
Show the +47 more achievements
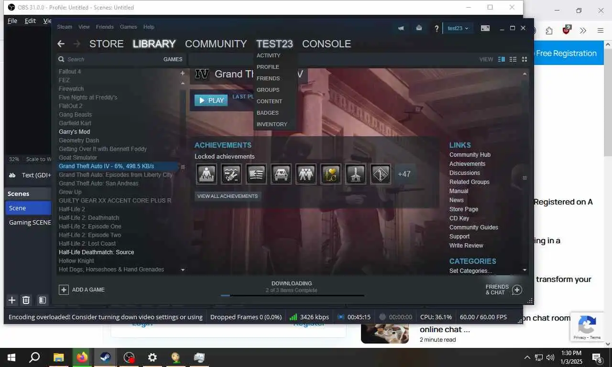tap(404, 174)
